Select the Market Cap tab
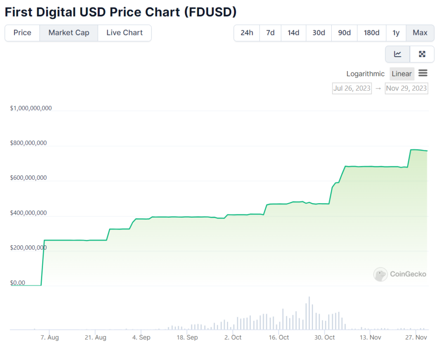The height and width of the screenshot is (345, 436). click(x=69, y=33)
